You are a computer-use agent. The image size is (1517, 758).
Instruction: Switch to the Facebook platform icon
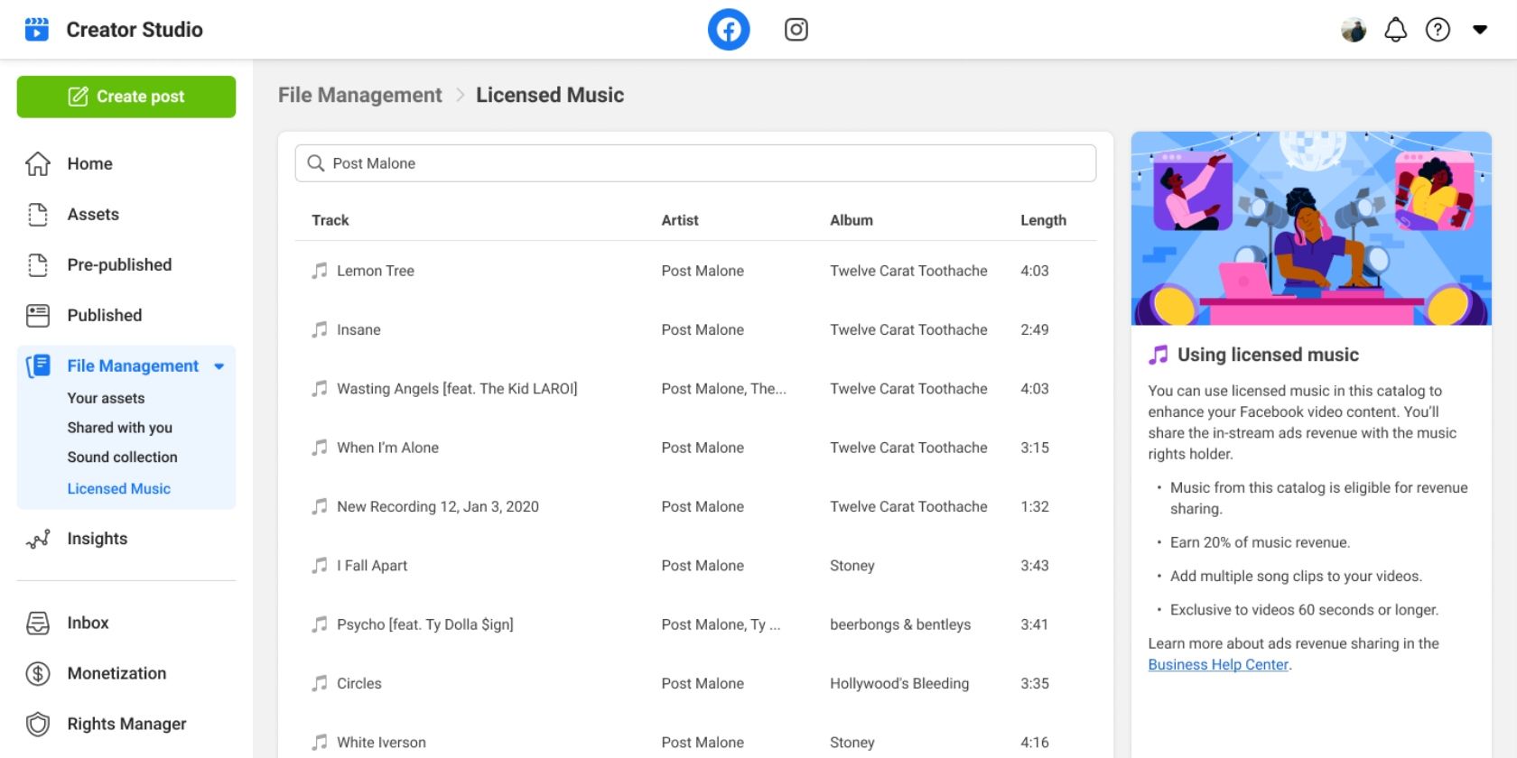[x=728, y=30]
